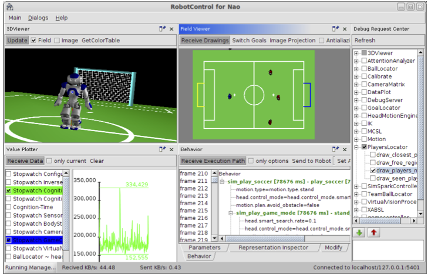The width and height of the screenshot is (431, 277).
Task: Click the top red player marker on field
Action: point(270,72)
